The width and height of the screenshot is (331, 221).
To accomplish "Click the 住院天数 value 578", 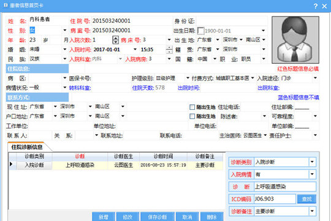I will coord(160,88).
